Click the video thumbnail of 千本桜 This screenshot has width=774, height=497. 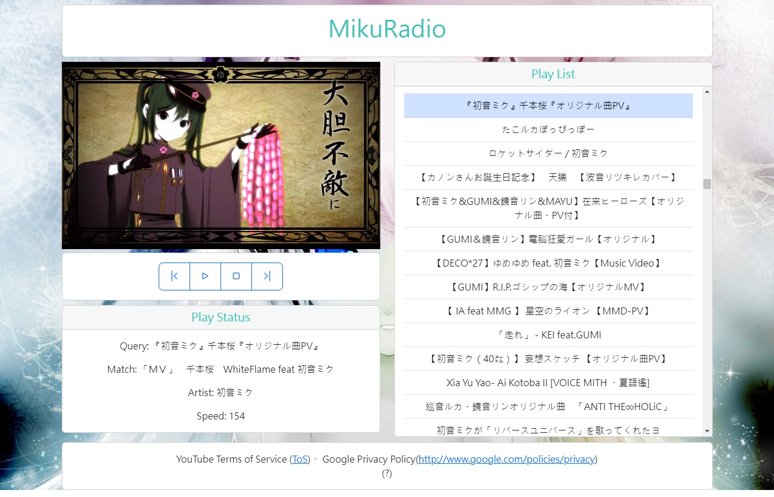coord(221,155)
